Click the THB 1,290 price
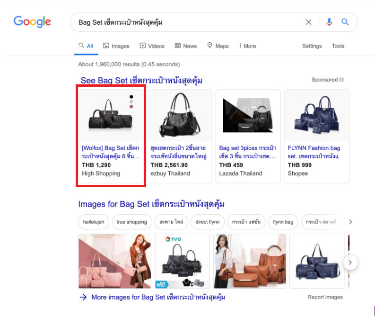Viewport: 375px width, 318px height. point(96,165)
